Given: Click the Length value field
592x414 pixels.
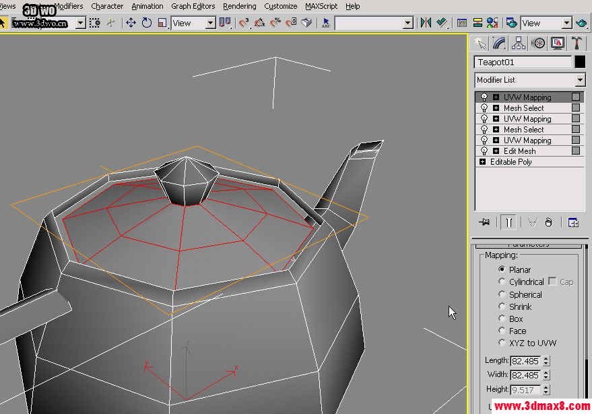Looking at the screenshot, I should (x=526, y=361).
